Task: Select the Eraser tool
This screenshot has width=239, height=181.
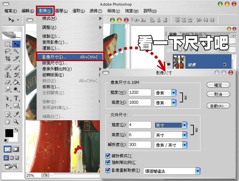Action: pyautogui.click(x=7, y=82)
